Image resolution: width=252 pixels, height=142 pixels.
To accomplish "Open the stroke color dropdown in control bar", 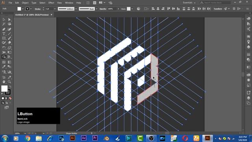I will (x=31, y=9).
